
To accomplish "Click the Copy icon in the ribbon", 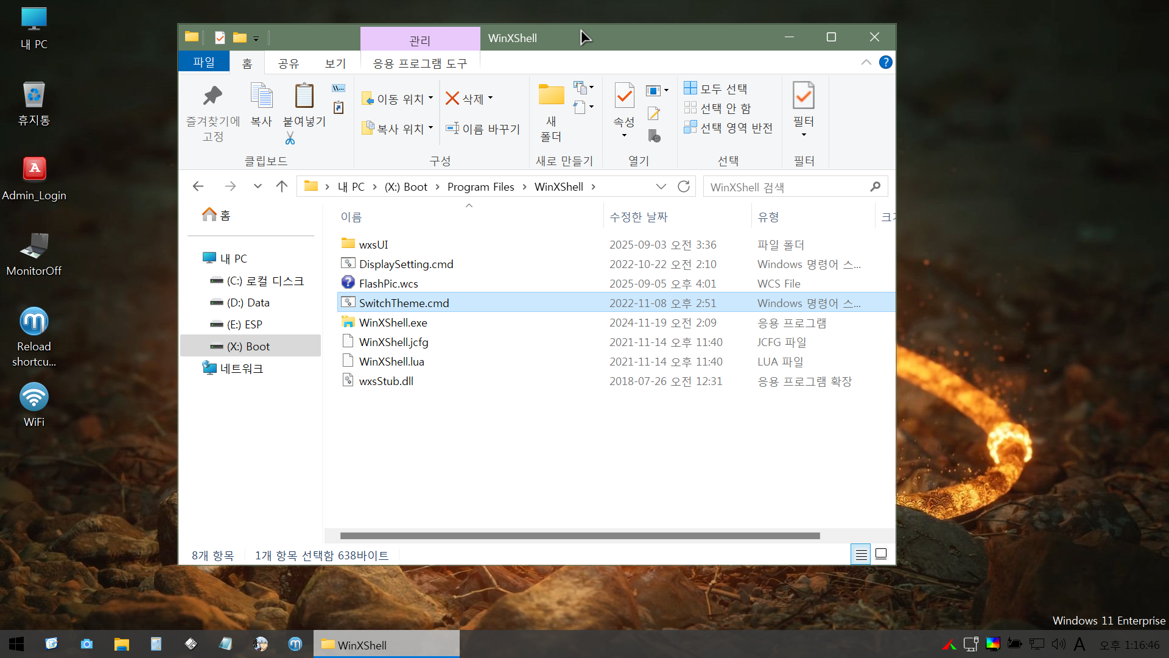I will pos(261,97).
